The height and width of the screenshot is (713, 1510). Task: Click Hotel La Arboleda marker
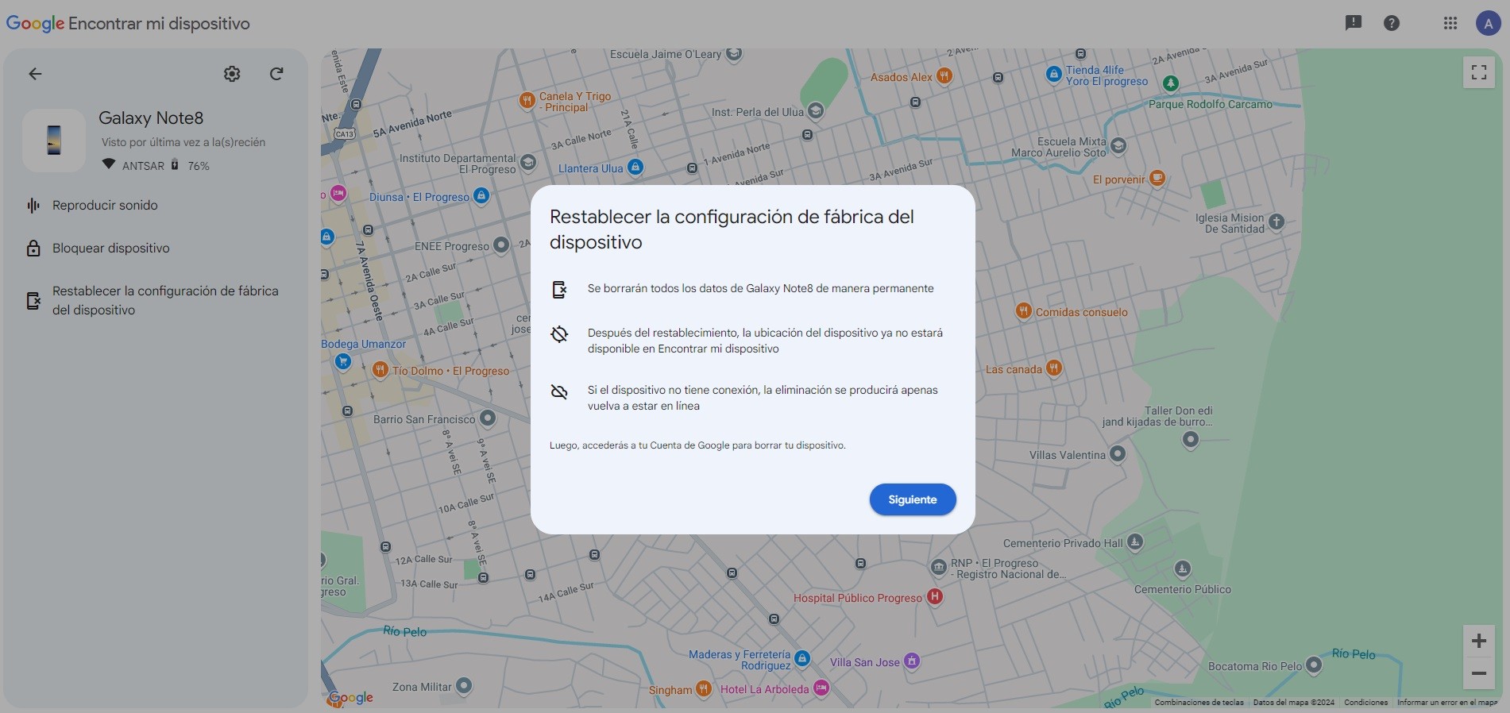tap(821, 688)
